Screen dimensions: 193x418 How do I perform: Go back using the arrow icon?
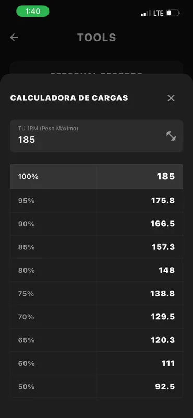(14, 37)
